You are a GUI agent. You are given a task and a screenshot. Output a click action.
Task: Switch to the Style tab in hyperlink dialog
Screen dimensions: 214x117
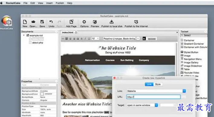(x=158, y=84)
